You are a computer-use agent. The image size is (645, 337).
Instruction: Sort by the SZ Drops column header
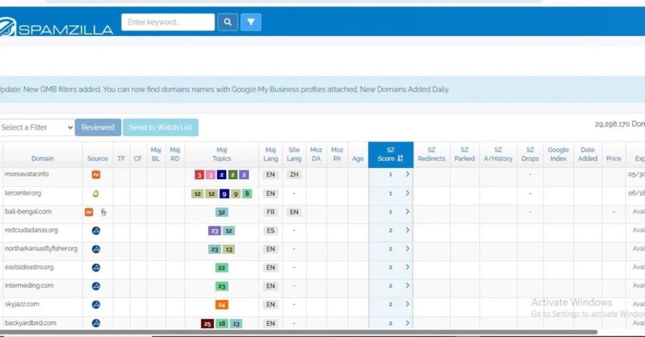pos(530,154)
